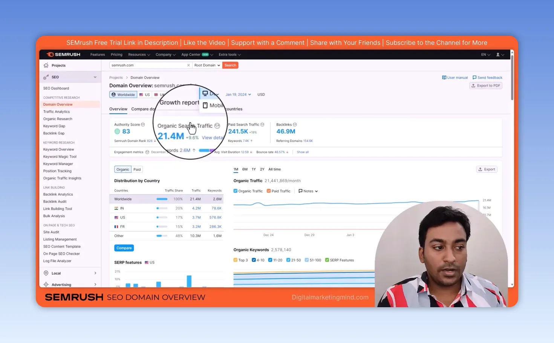Click Show all engagement metrics link
Image resolution: width=554 pixels, height=343 pixels.
(x=303, y=152)
